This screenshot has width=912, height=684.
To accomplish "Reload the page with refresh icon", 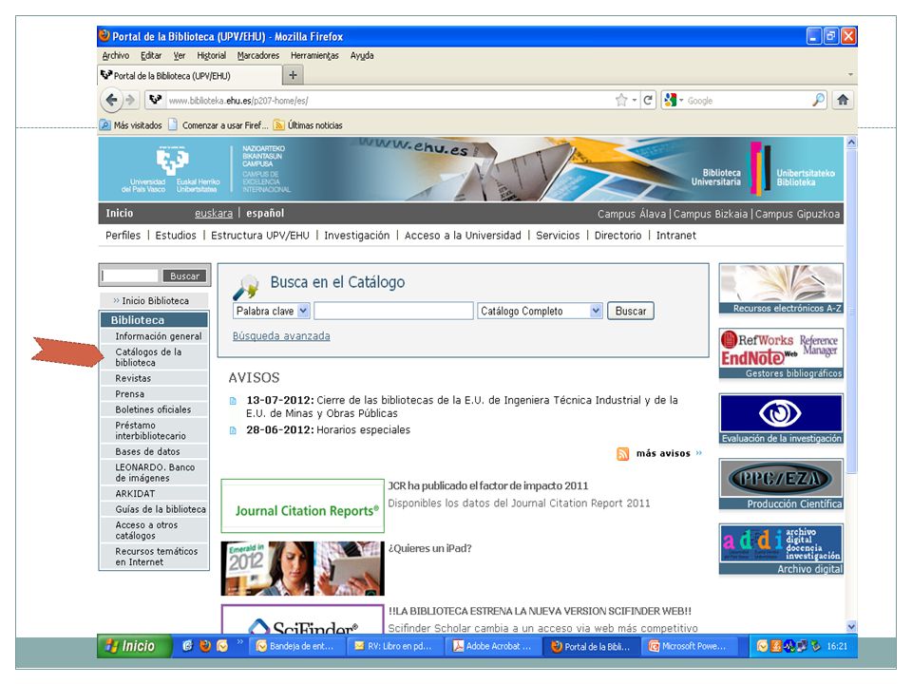I will (647, 100).
